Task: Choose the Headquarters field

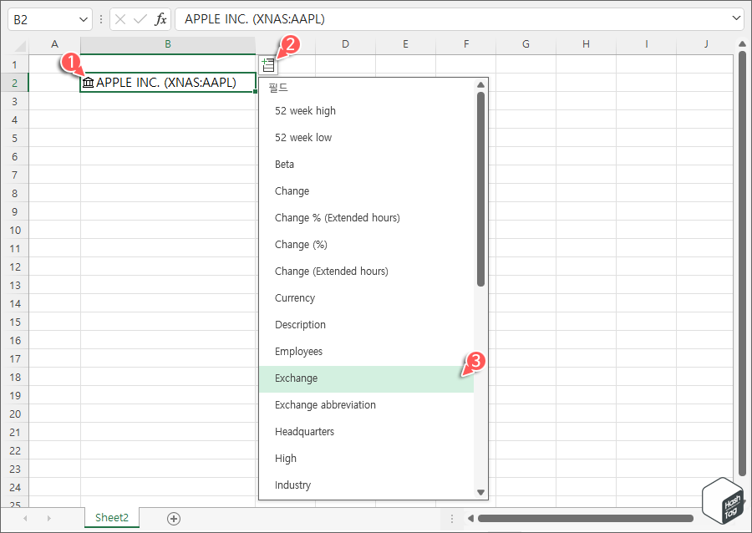Action: tap(367, 432)
